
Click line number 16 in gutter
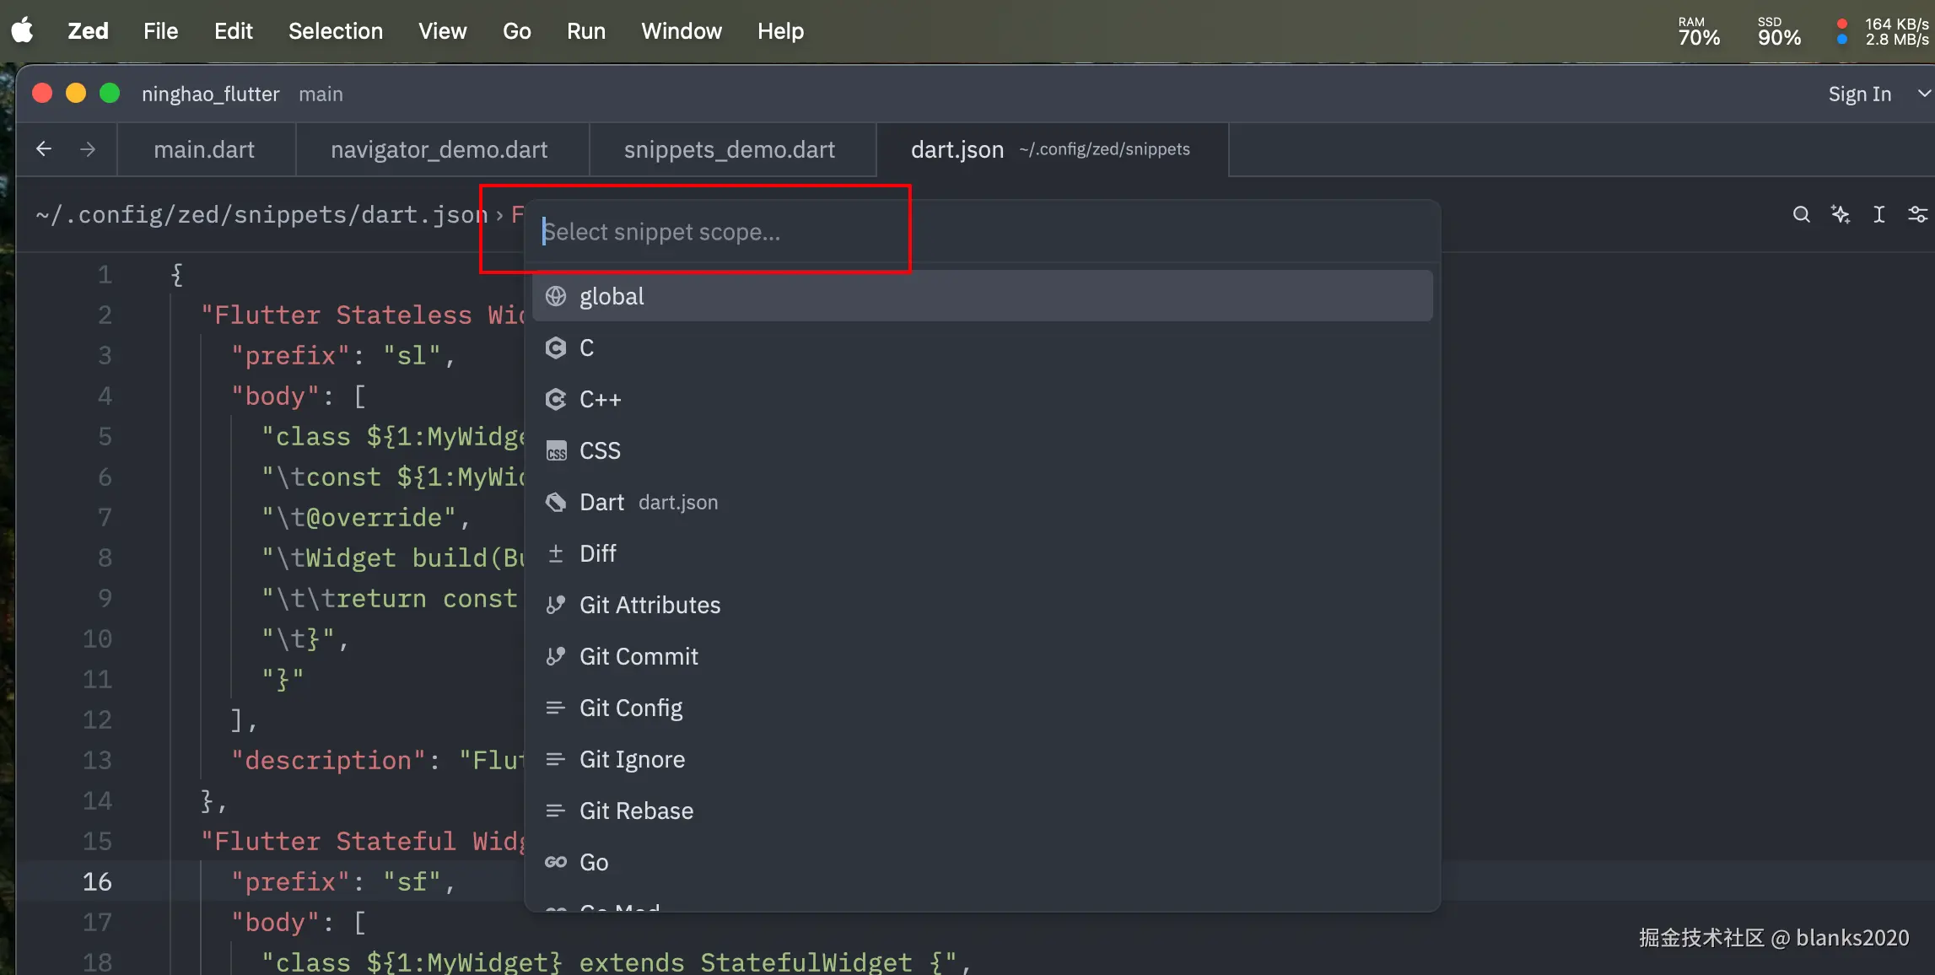click(x=97, y=881)
